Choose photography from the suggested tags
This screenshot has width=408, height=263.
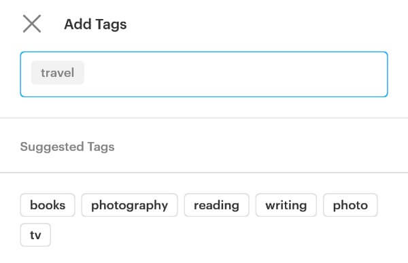coord(130,205)
